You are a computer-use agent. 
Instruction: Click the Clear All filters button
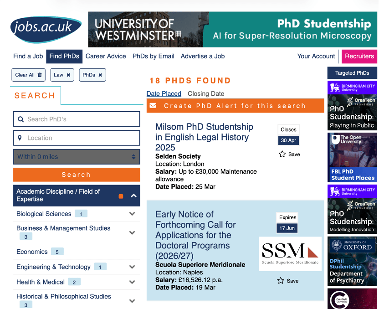[x=29, y=75]
